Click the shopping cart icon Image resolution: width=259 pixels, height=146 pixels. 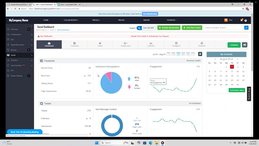(242, 20)
